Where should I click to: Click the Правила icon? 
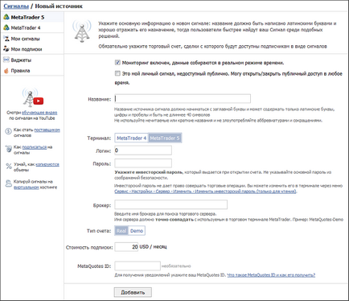click(x=6, y=71)
